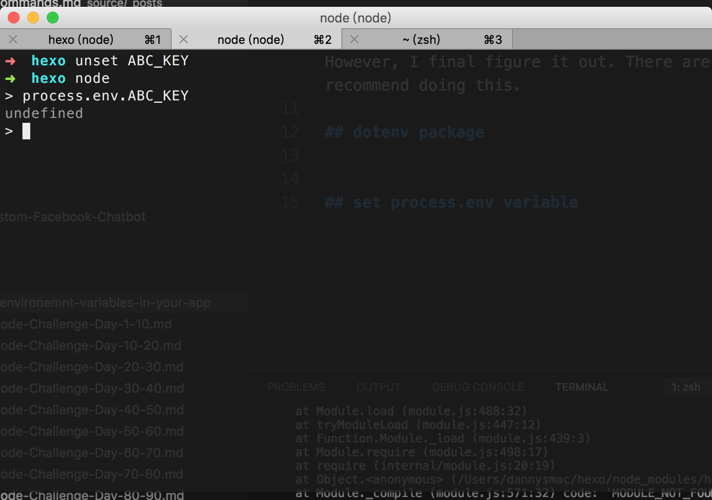
Task: Open the OUTPUT panel tab in editor
Action: click(x=378, y=387)
